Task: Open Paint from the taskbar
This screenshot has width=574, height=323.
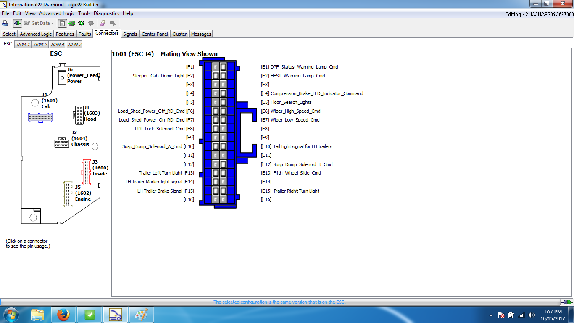Action: [x=141, y=315]
